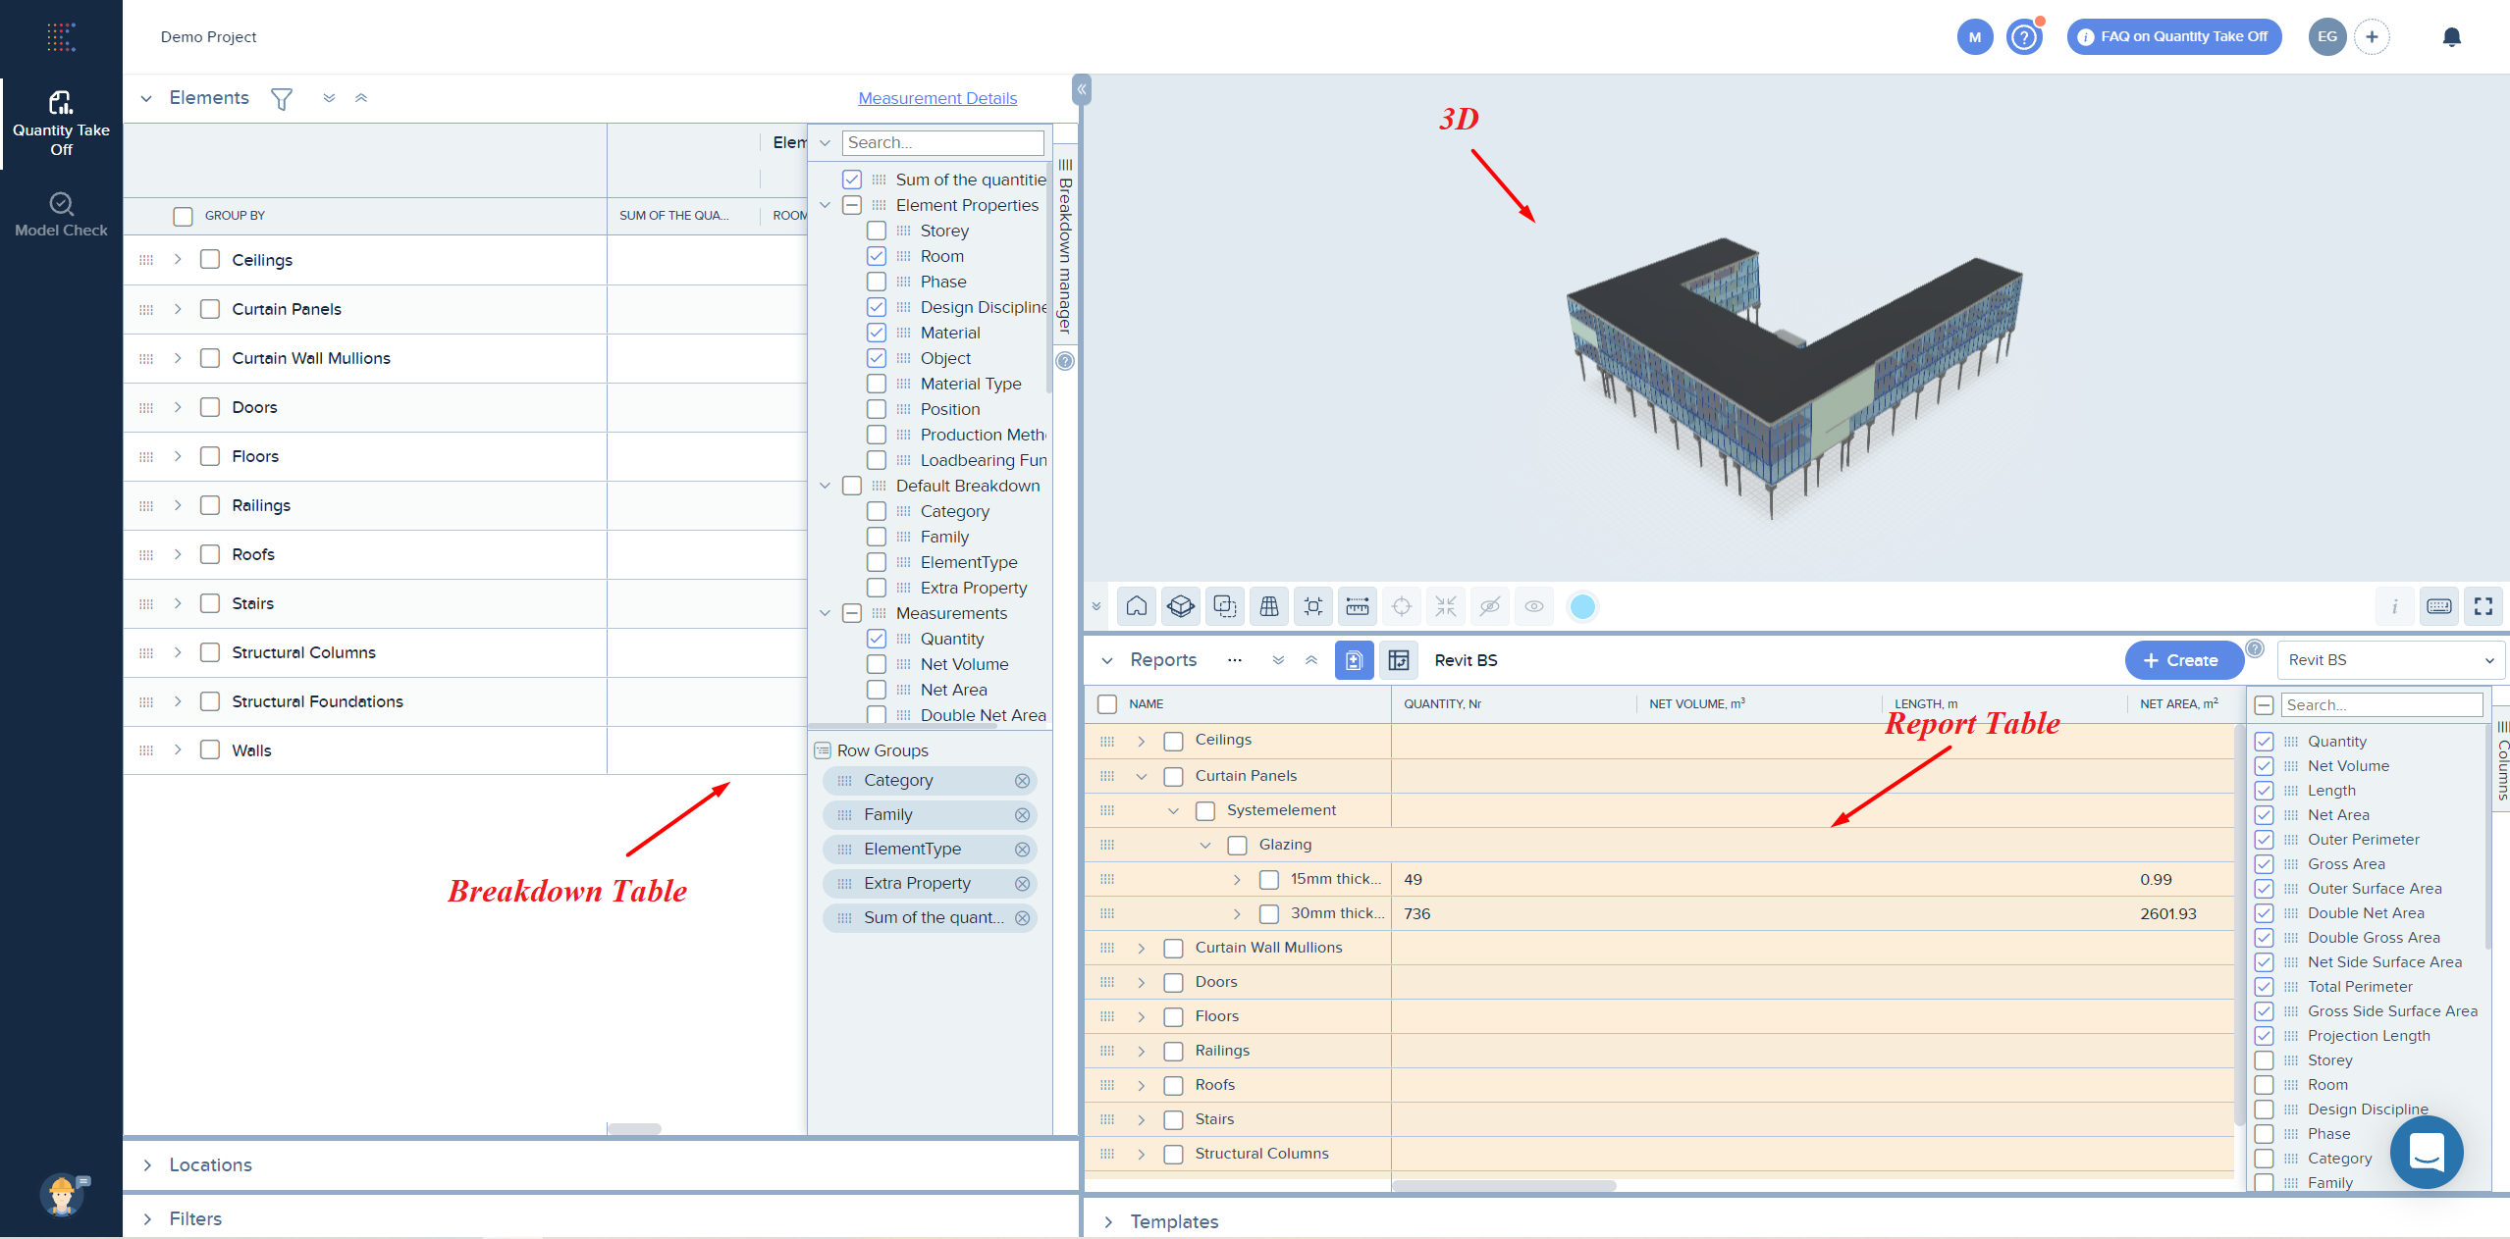
Task: Open the Breakdown manager vertical tab
Action: (x=1065, y=245)
